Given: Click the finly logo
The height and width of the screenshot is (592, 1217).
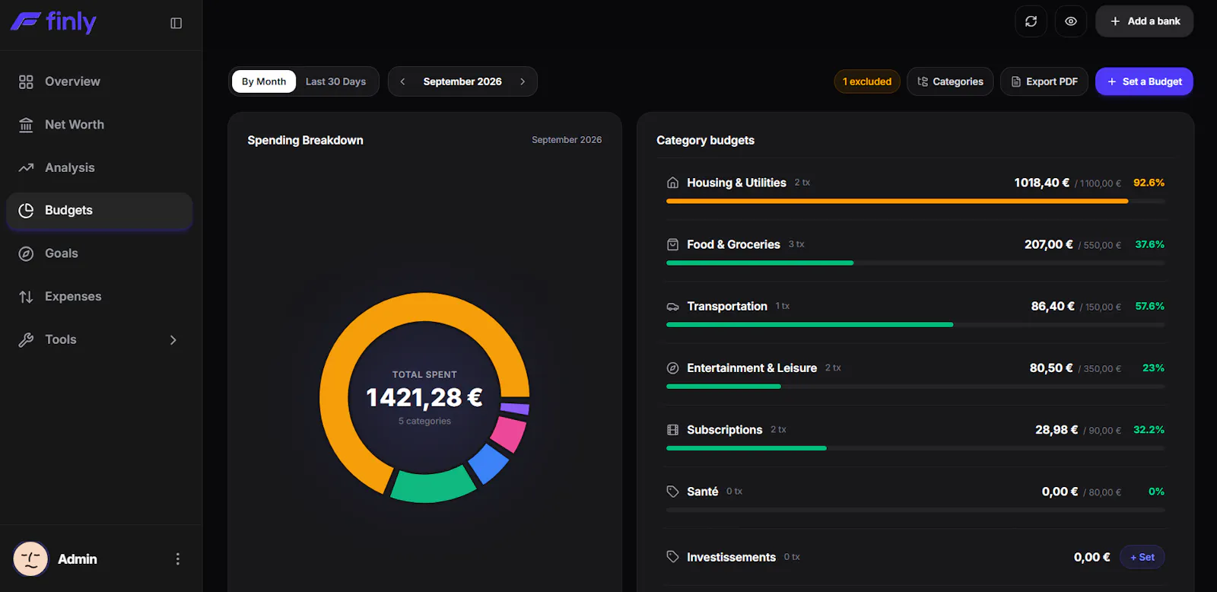Looking at the screenshot, I should pos(53,22).
